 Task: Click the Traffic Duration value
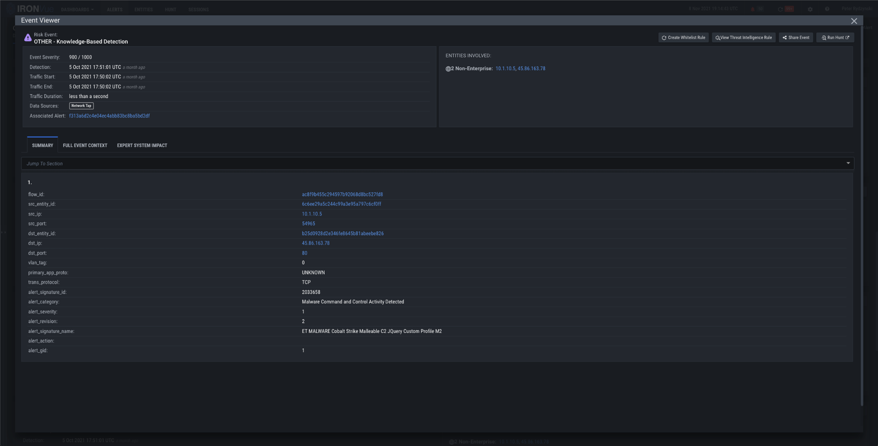[x=88, y=96]
